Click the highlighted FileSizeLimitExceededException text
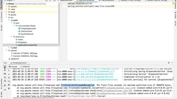This screenshot has width=177, height=99. coord(78,85)
